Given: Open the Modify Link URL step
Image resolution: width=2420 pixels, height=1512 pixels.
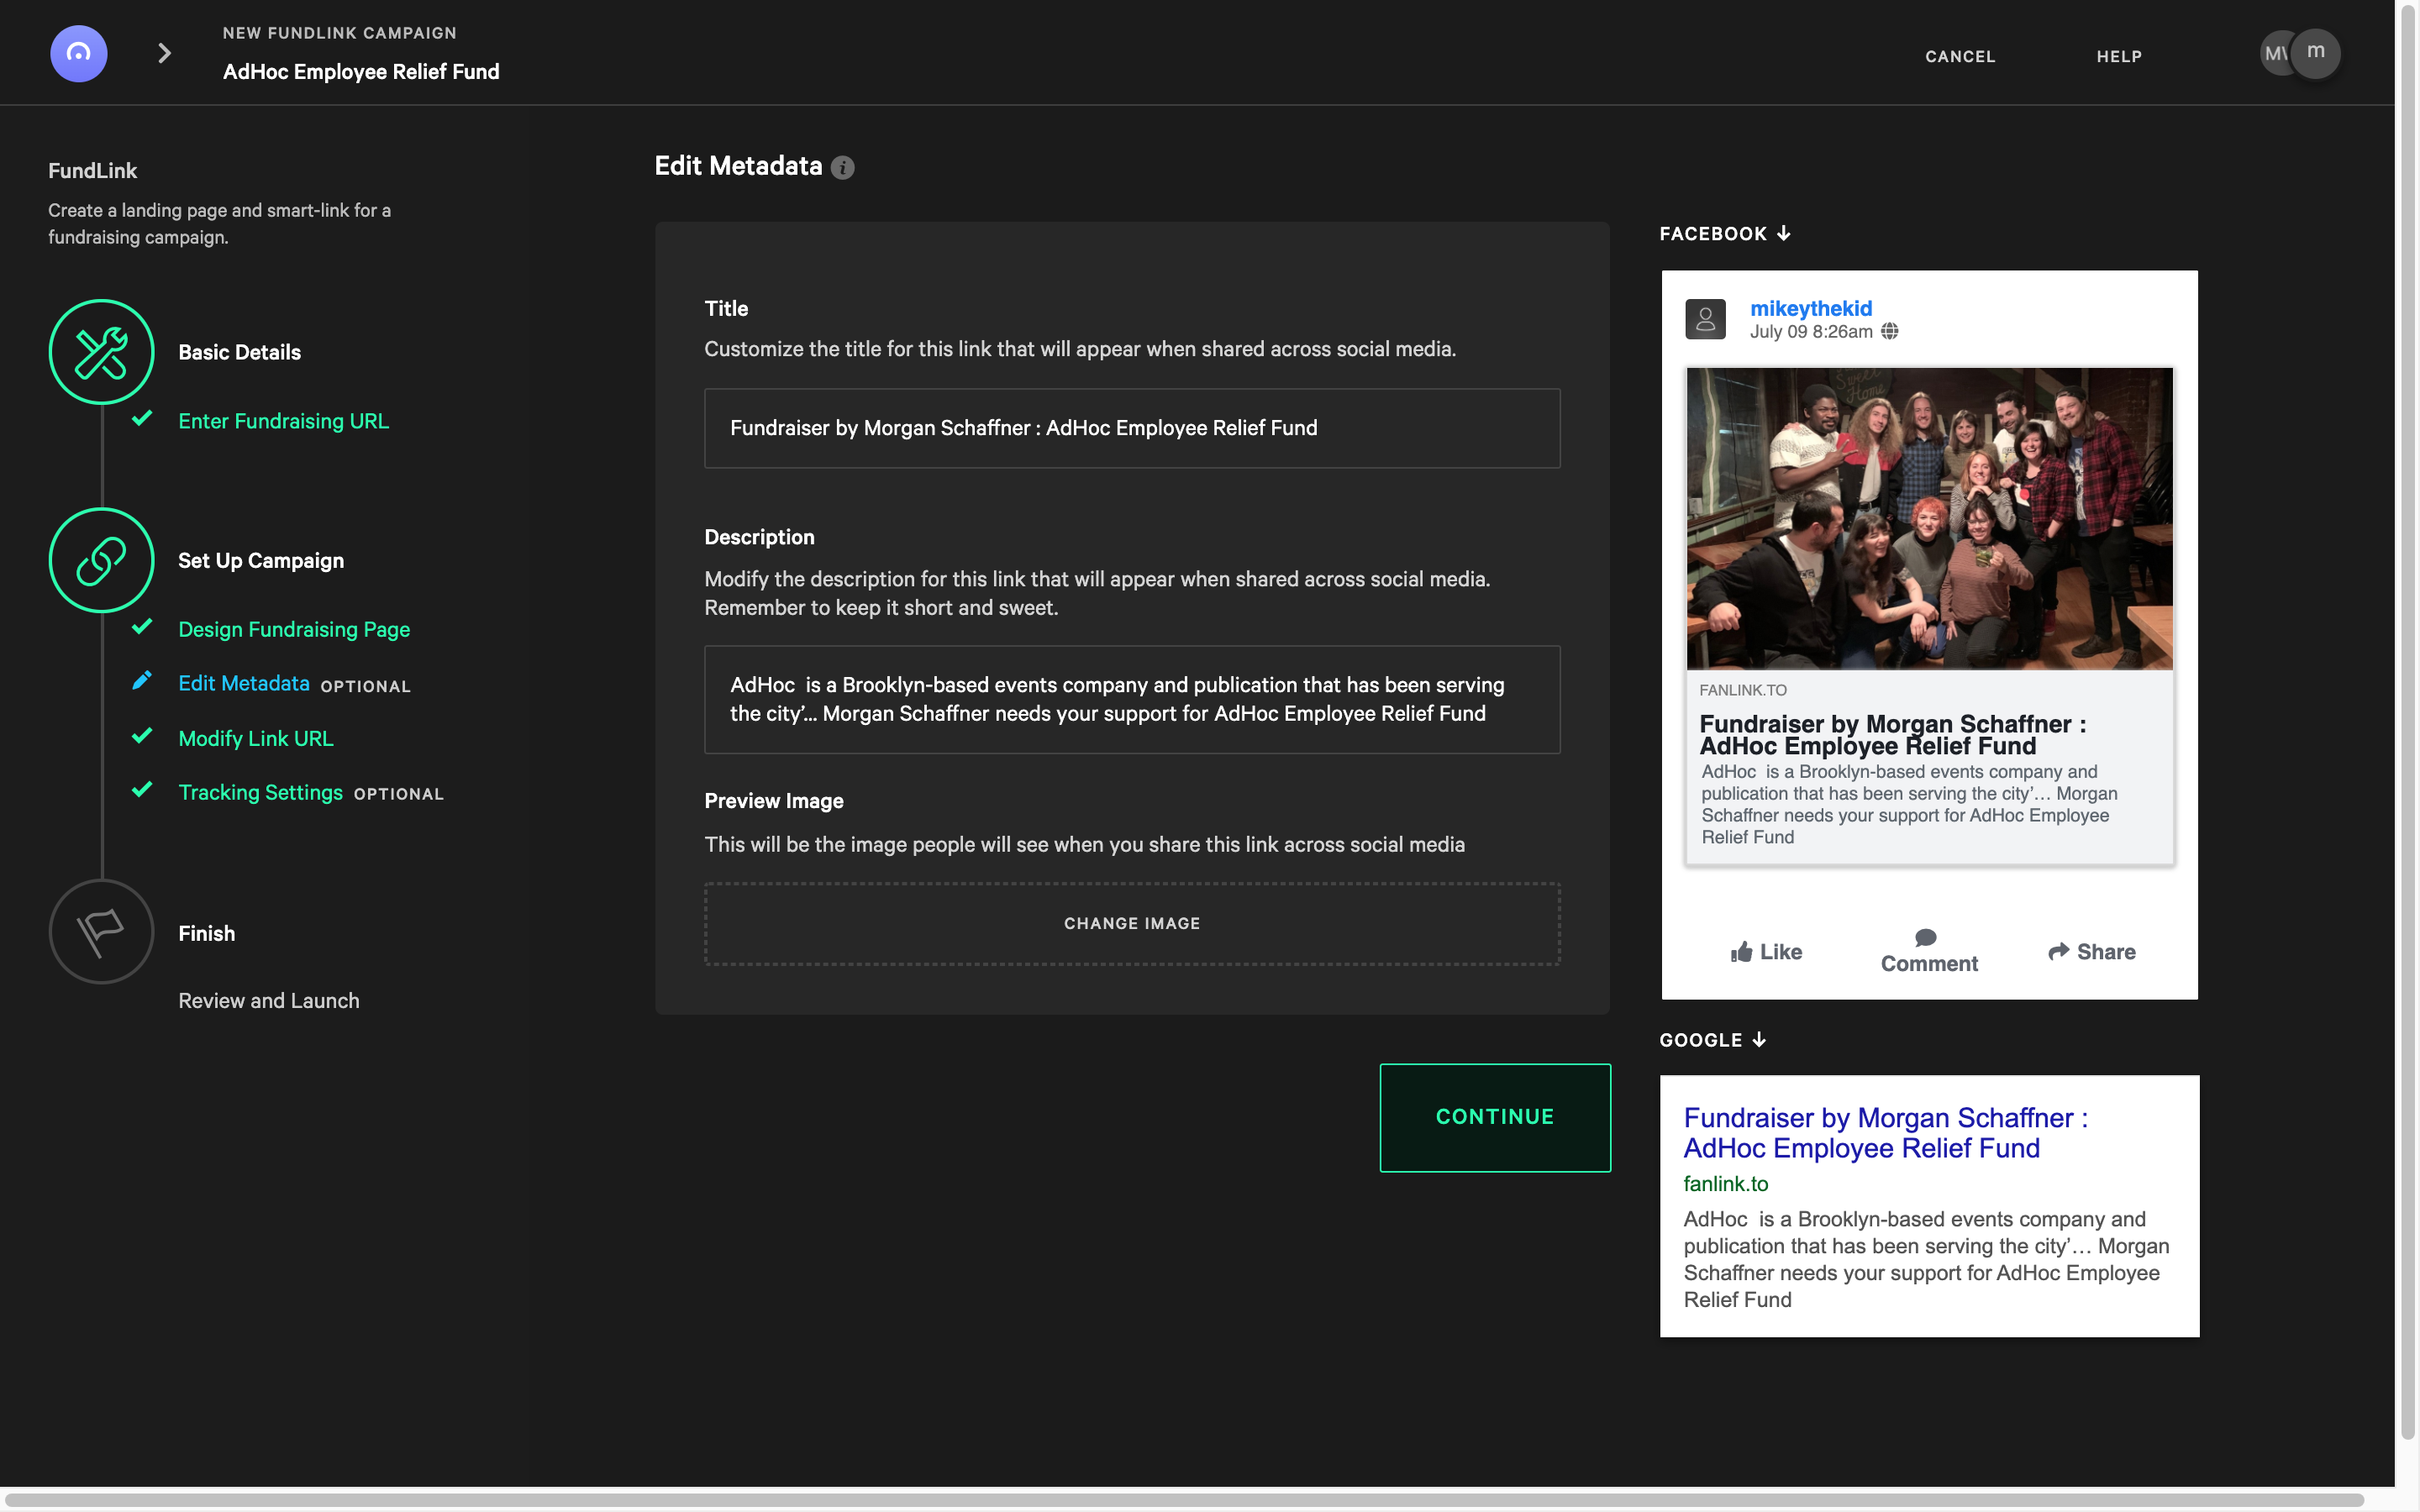Looking at the screenshot, I should (256, 738).
